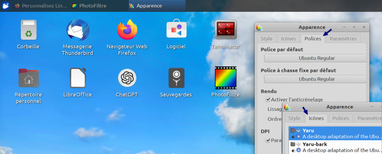
Task: Open the Corbeille trash icon on desktop
Action: coord(28,31)
